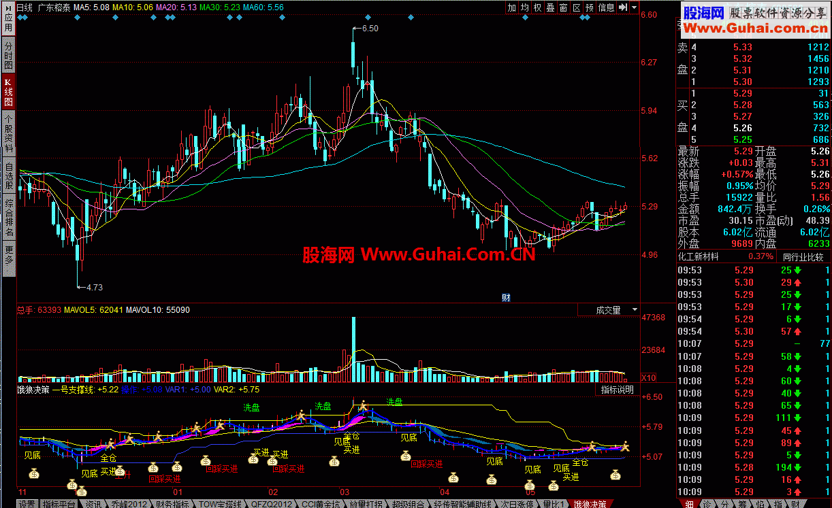Select the K线图 candlestick tab

8,92
